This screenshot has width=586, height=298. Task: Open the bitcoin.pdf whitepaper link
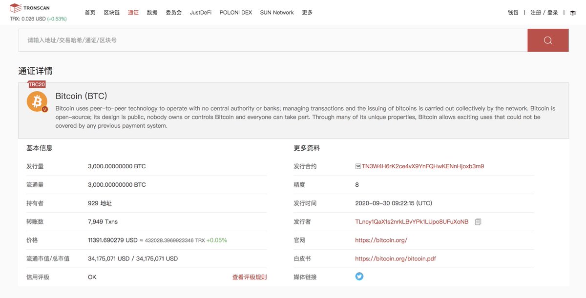396,259
